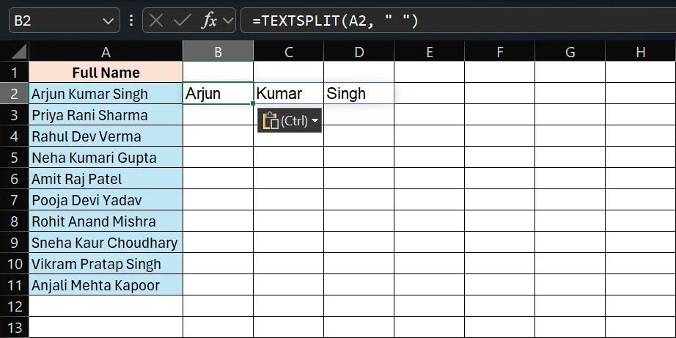
Task: Confirm the formula with the checkmark icon
Action: pyautogui.click(x=182, y=21)
